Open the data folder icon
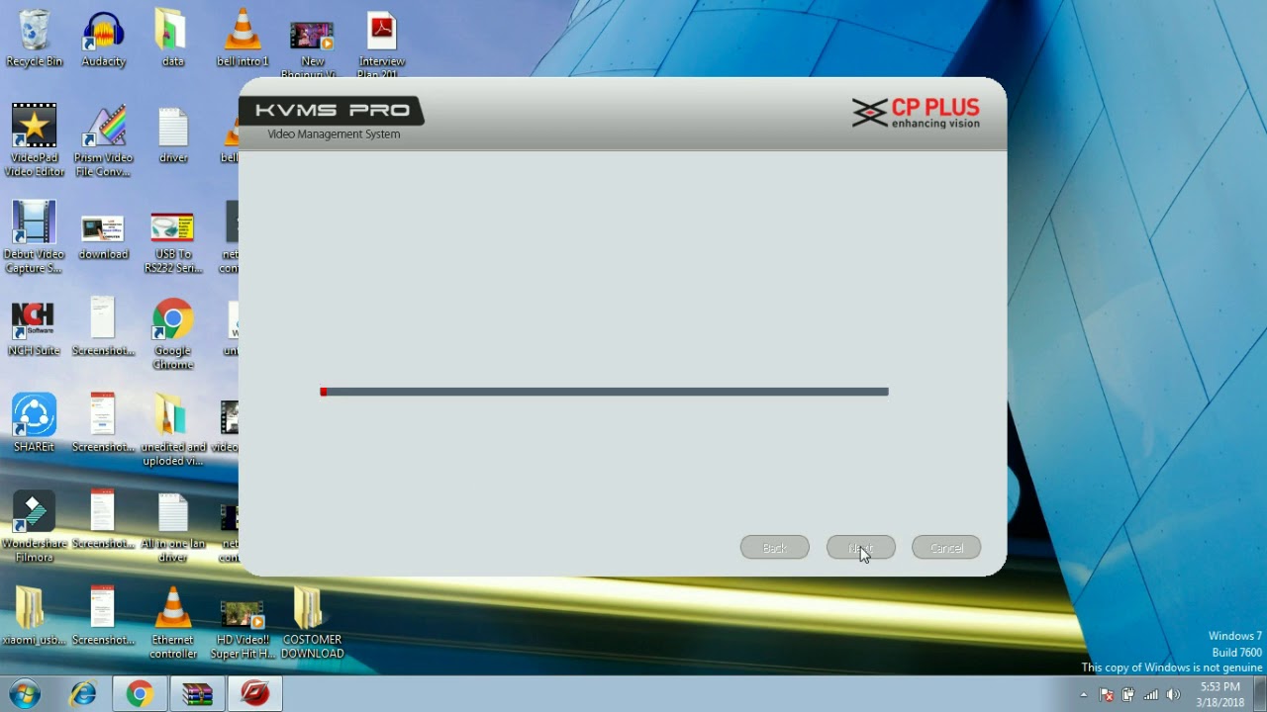This screenshot has width=1267, height=712. click(x=173, y=39)
